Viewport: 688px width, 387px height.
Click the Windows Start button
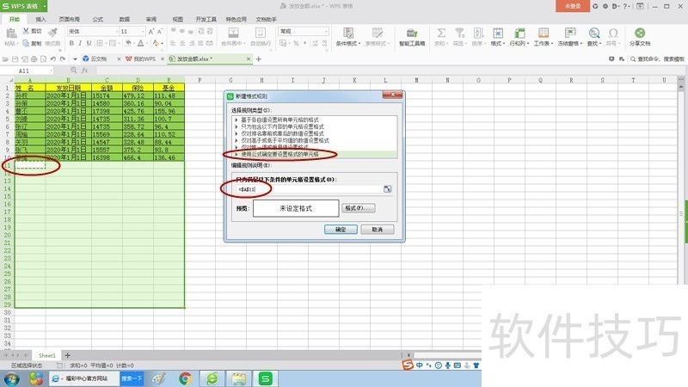(11, 378)
